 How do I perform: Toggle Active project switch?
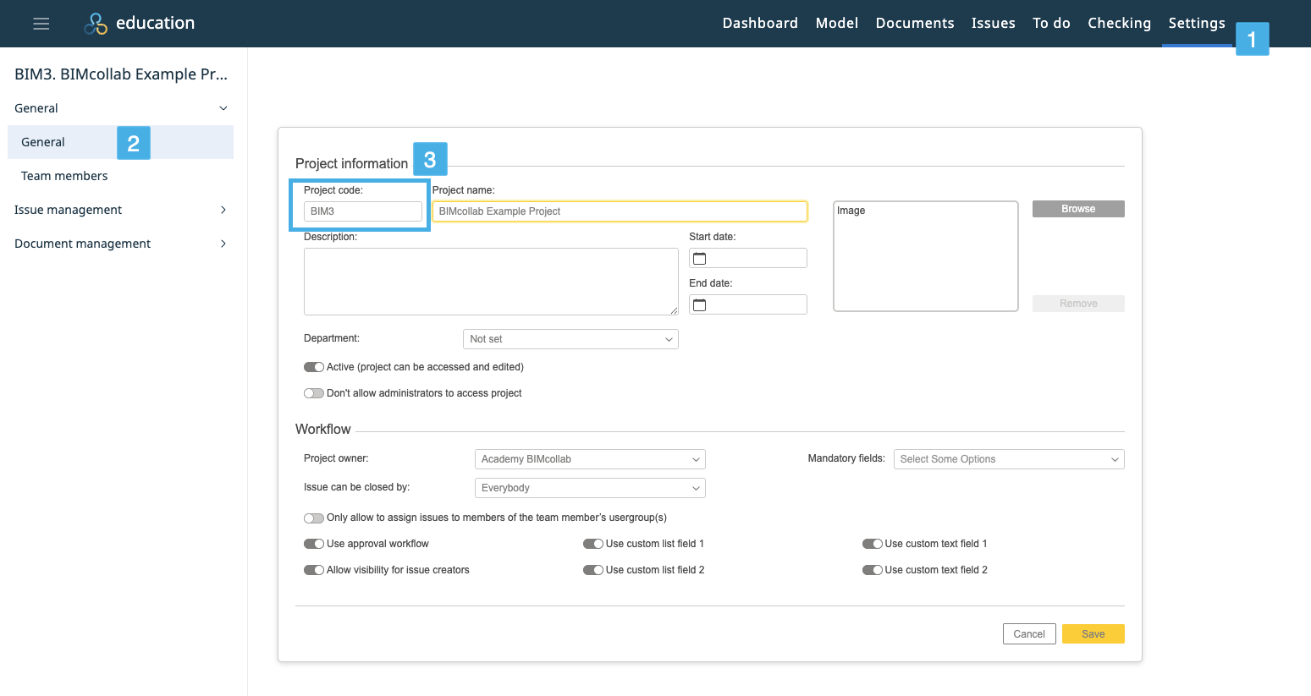[x=314, y=367]
